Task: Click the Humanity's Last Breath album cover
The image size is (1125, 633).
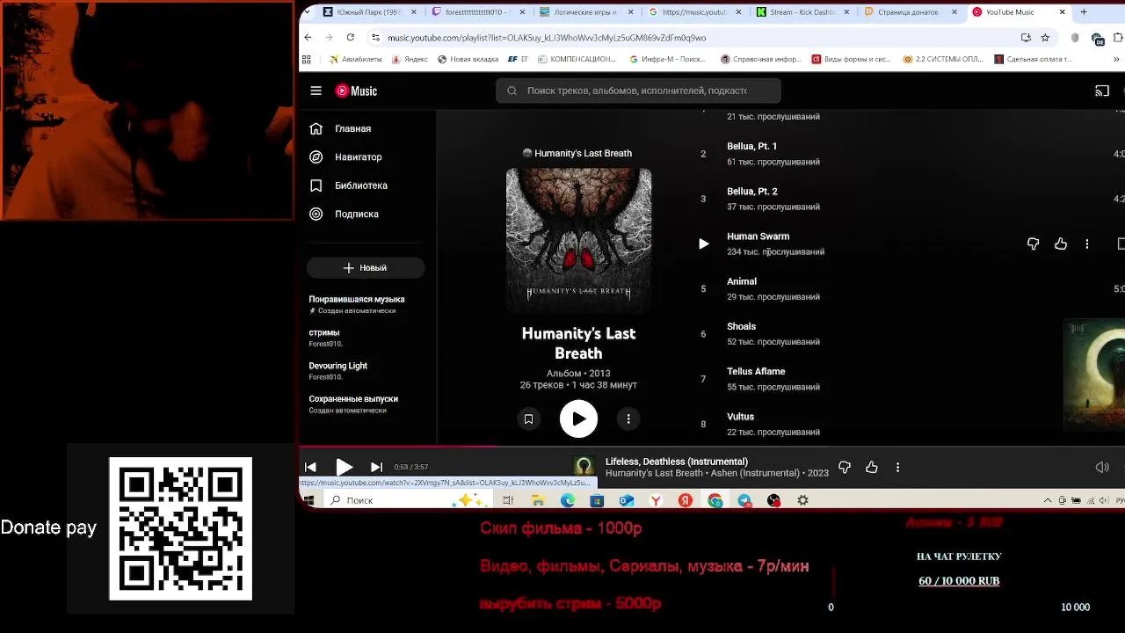Action: pos(578,240)
